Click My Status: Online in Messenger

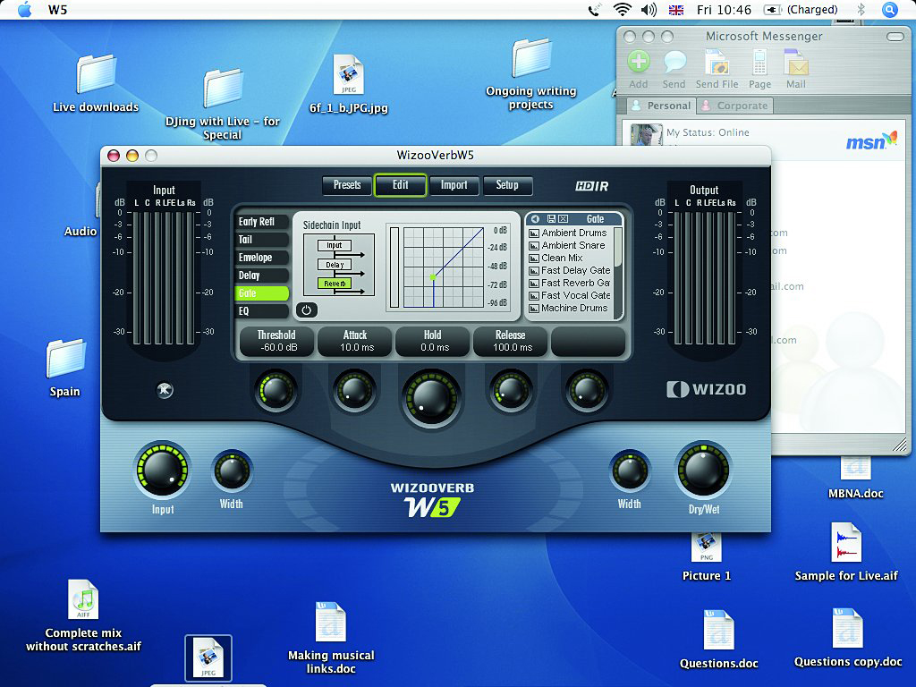pos(708,132)
